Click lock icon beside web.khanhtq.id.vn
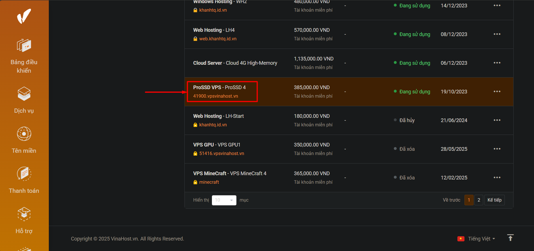Image resolution: width=534 pixels, height=251 pixels. click(195, 39)
